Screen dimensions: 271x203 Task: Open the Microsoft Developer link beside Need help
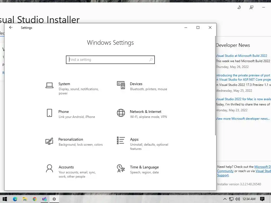[x=263, y=167]
